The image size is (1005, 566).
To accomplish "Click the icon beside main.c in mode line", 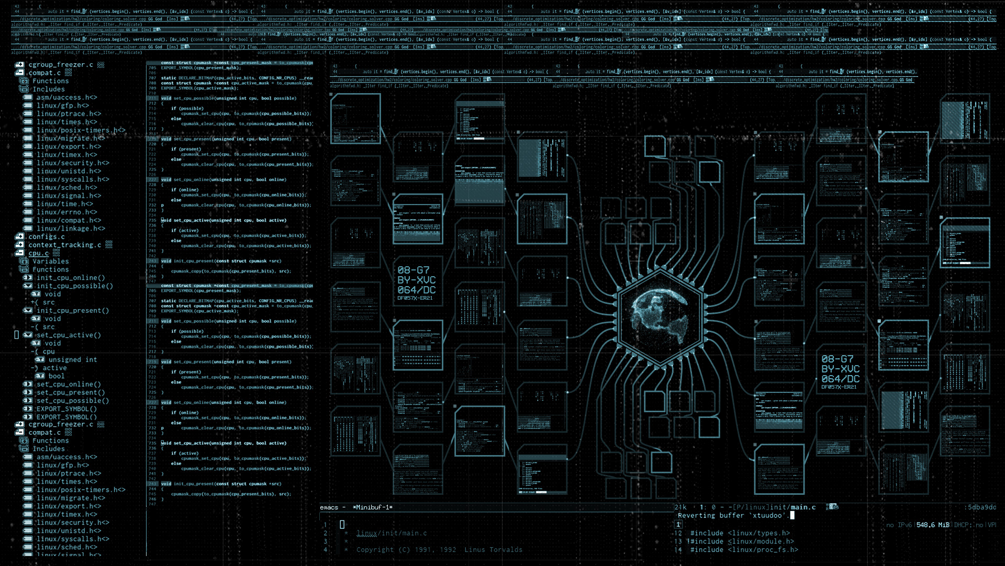I will [832, 507].
